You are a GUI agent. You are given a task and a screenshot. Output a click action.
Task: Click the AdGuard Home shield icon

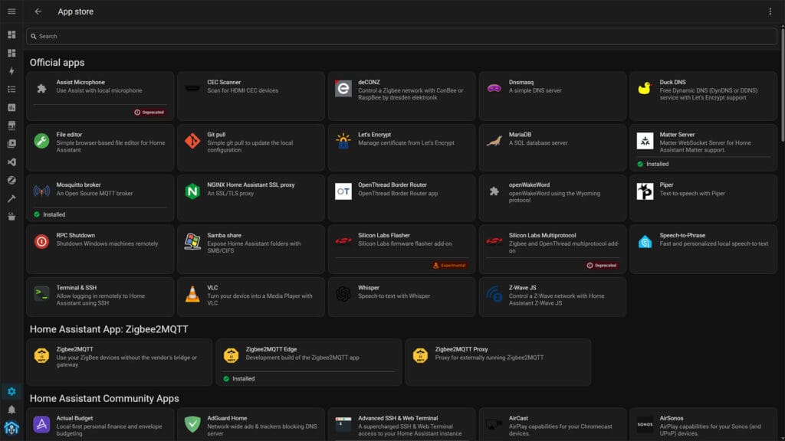[x=192, y=424]
